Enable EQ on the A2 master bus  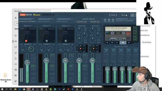coord(114,58)
